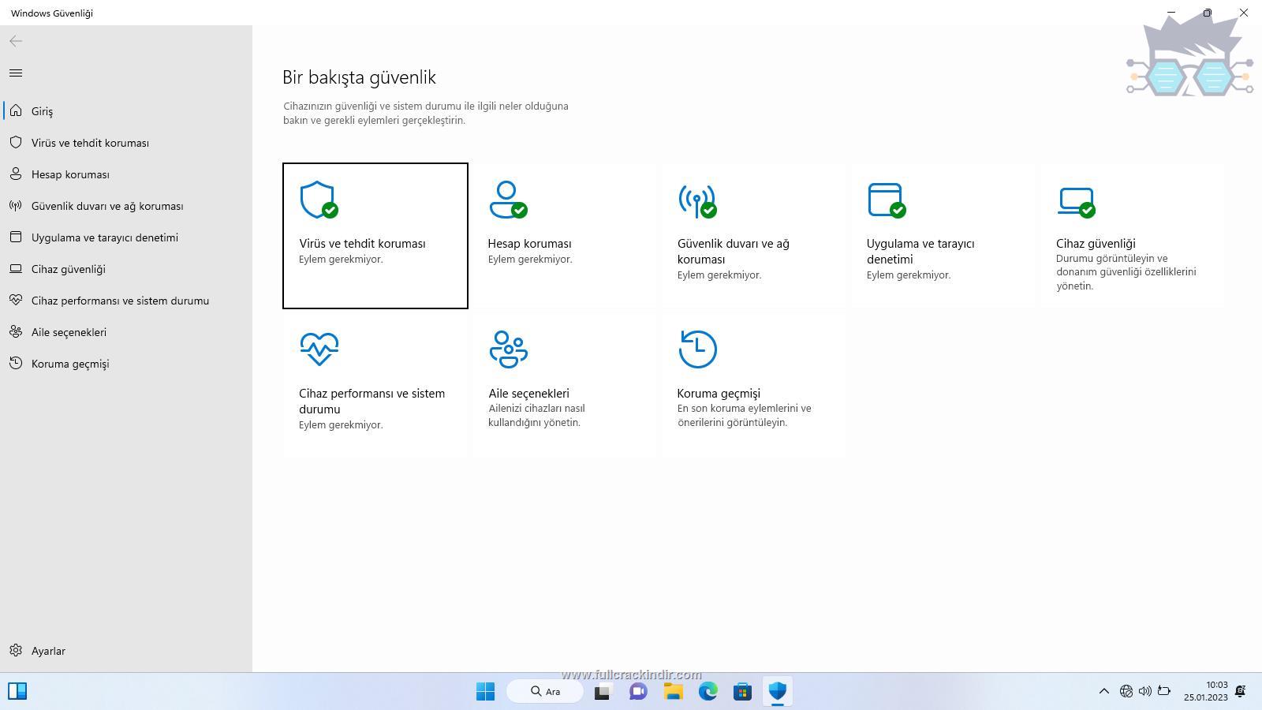Screen dimensions: 1262x710
Task: Open the Chat app on taskbar
Action: tap(638, 692)
